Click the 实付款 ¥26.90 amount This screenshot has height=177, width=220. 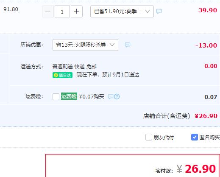point(196,169)
